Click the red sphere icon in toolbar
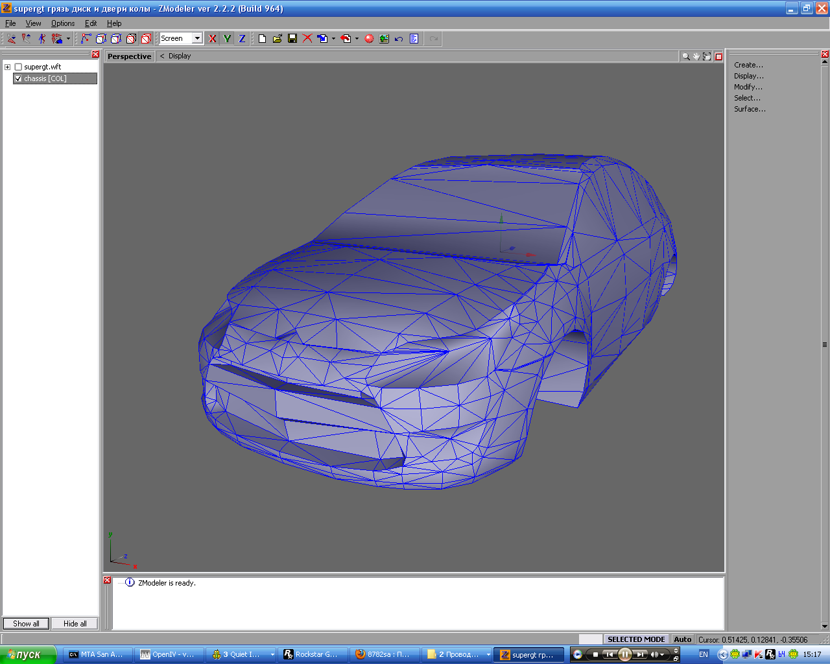 click(x=369, y=39)
